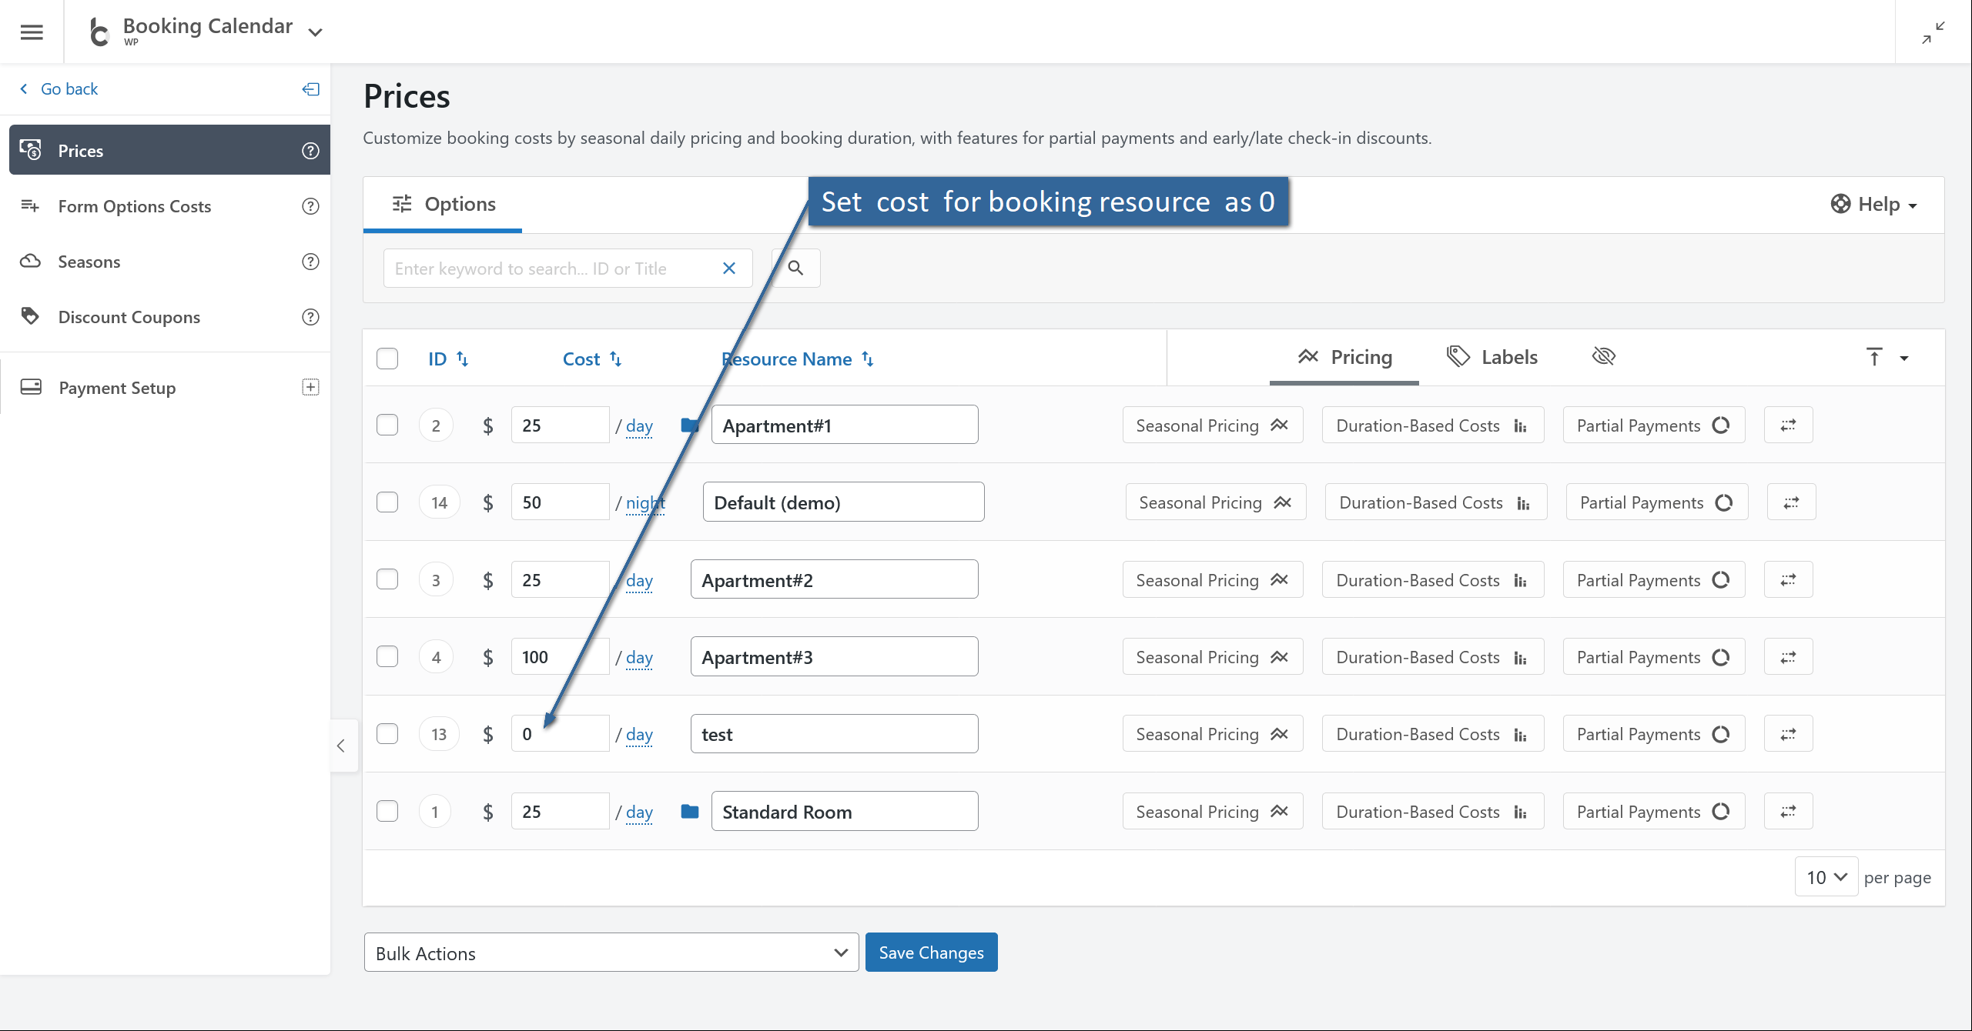
Task: Open help for Seasons
Action: 310,262
